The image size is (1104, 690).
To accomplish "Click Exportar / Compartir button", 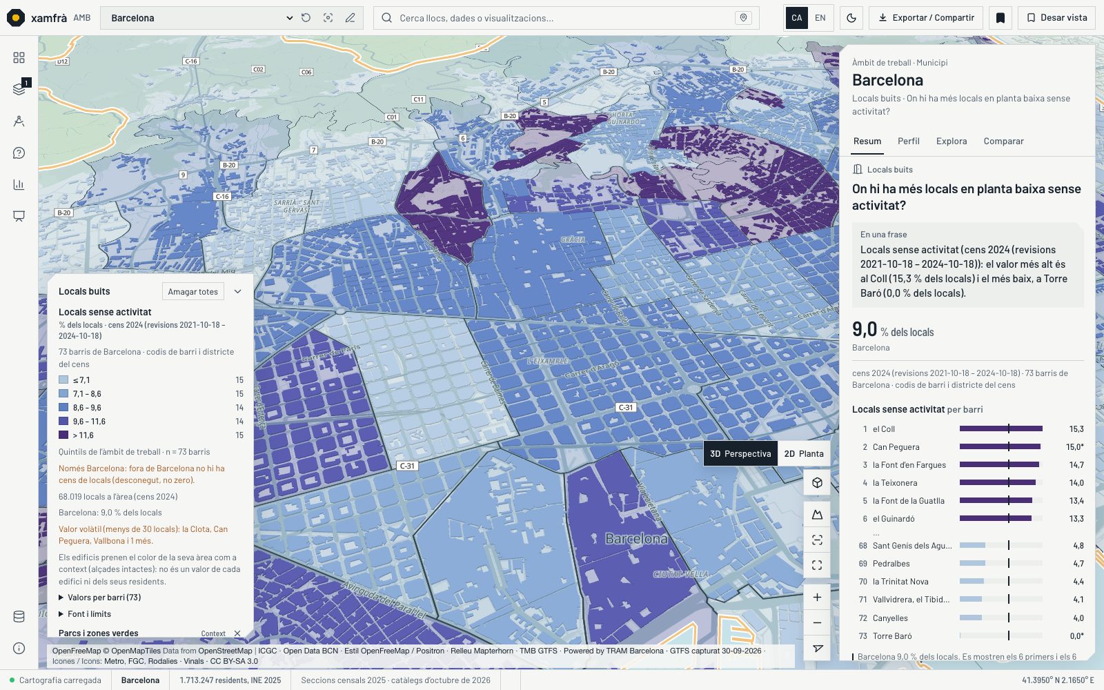I will (926, 18).
